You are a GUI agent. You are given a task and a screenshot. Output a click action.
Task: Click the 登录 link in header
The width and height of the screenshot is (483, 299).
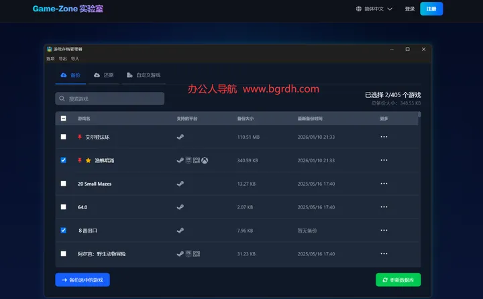tap(410, 9)
